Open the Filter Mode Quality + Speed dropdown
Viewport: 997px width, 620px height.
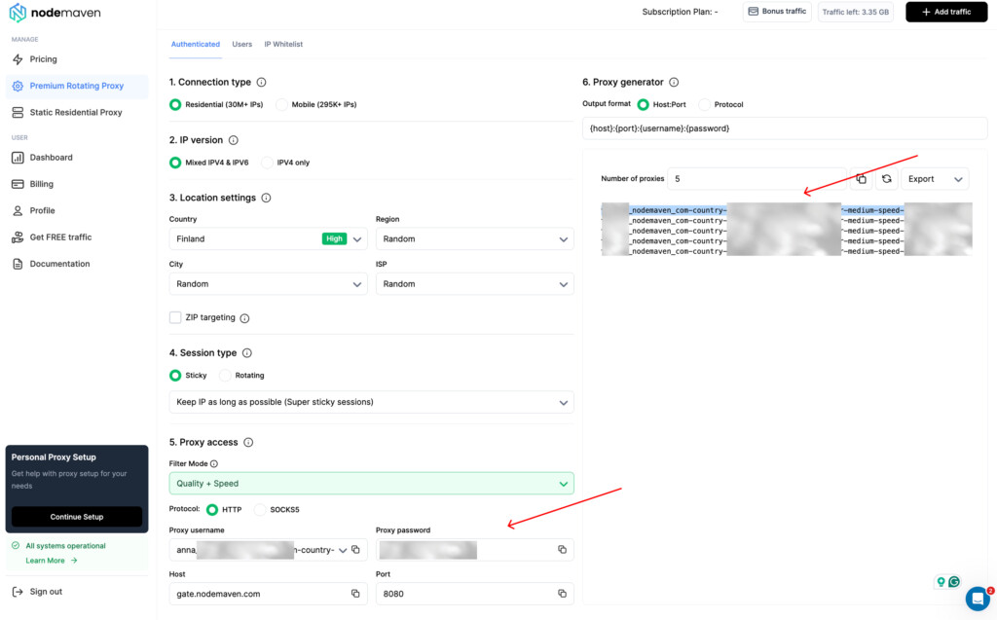pyautogui.click(x=371, y=484)
